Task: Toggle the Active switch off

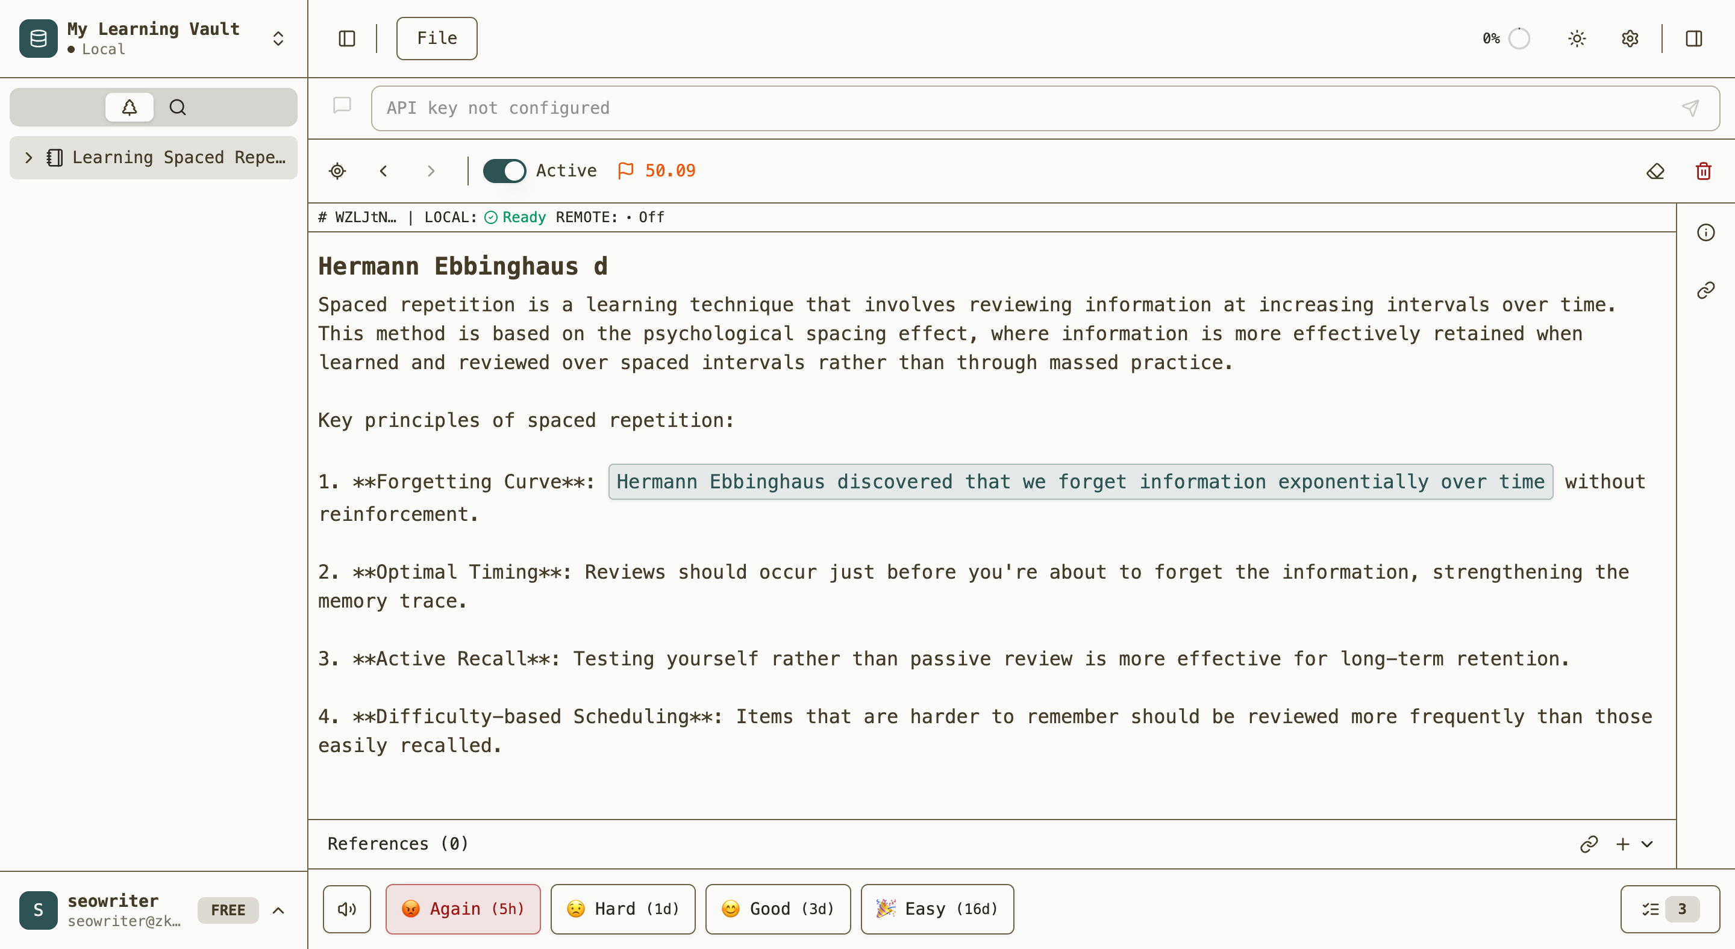Action: pyautogui.click(x=504, y=171)
